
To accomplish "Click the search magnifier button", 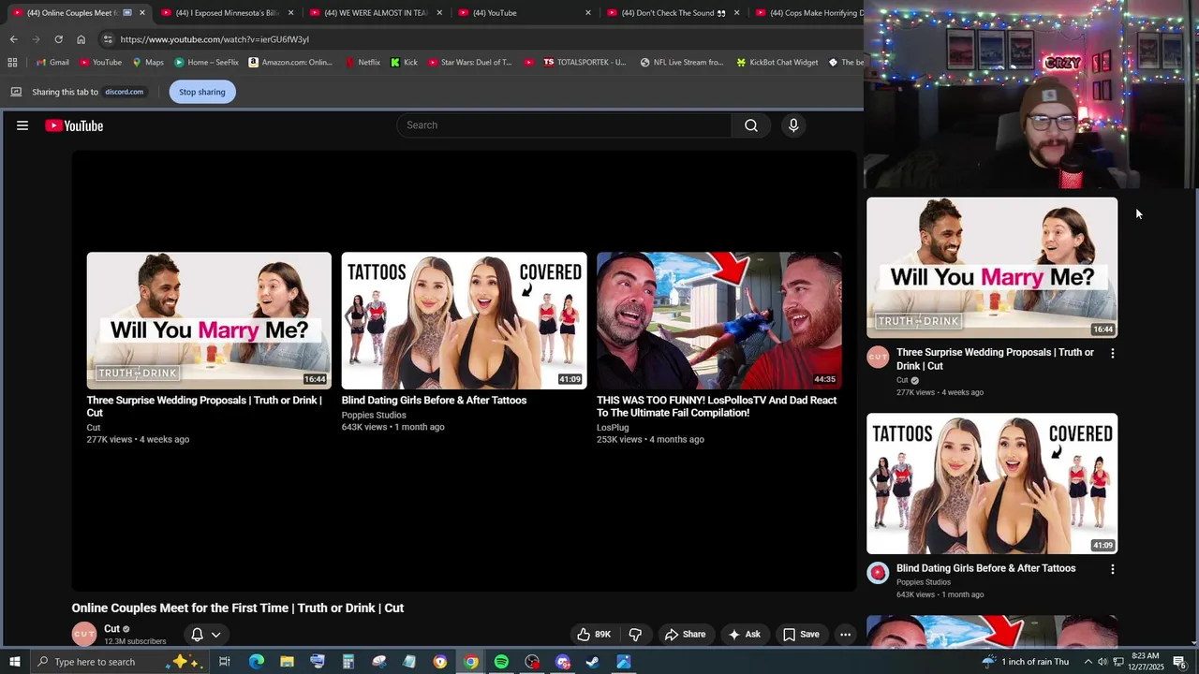I will tap(751, 125).
